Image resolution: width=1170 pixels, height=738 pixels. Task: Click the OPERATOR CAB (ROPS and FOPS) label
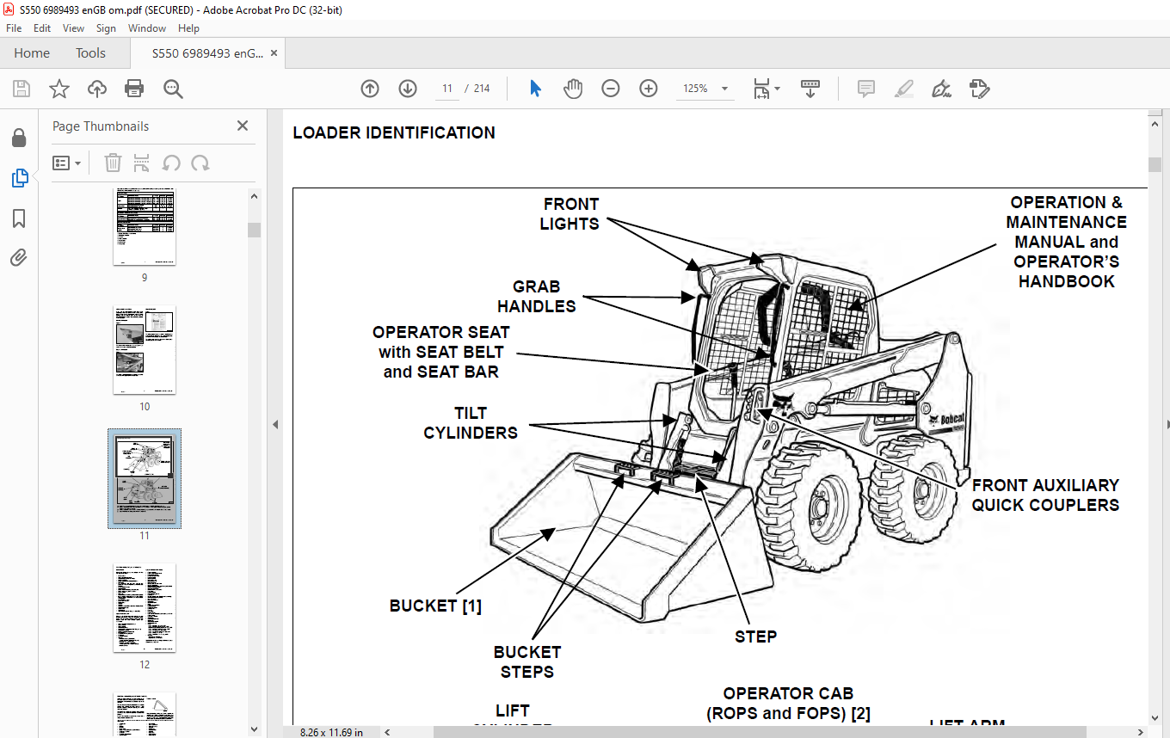pos(788,704)
